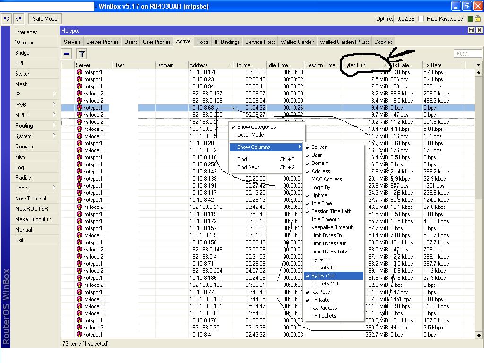The width and height of the screenshot is (484, 363).
Task: Click the green status square indicator
Action: 470,19
